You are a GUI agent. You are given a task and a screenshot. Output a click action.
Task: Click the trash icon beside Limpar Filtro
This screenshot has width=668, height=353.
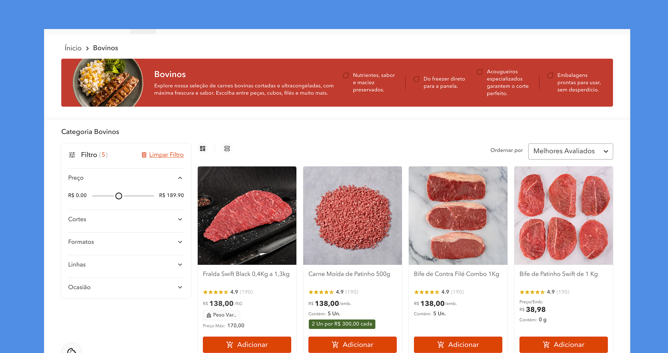144,155
